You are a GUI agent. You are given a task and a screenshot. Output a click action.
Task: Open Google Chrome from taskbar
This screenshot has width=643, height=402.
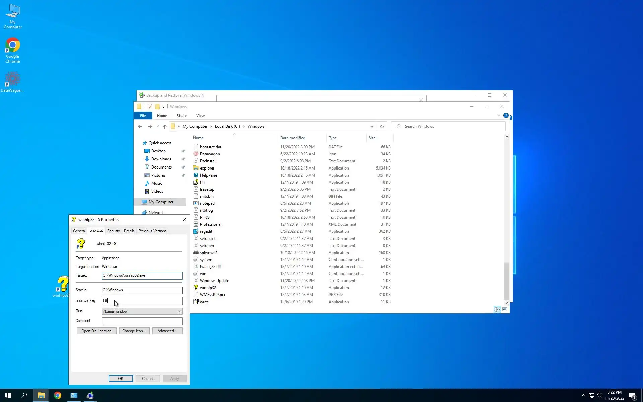coord(58,395)
